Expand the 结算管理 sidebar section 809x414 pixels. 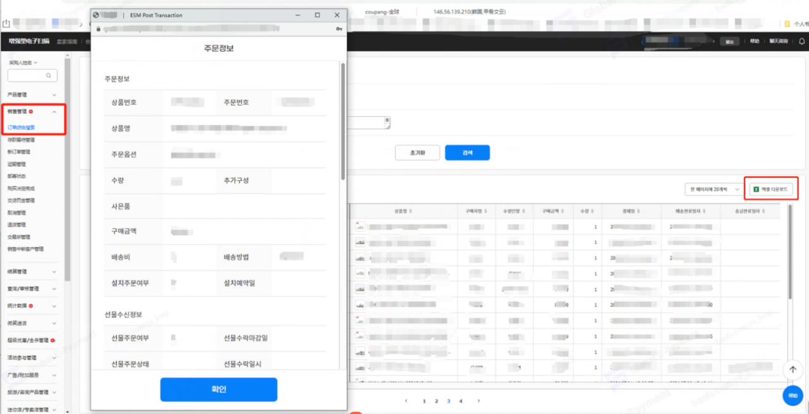(54, 271)
